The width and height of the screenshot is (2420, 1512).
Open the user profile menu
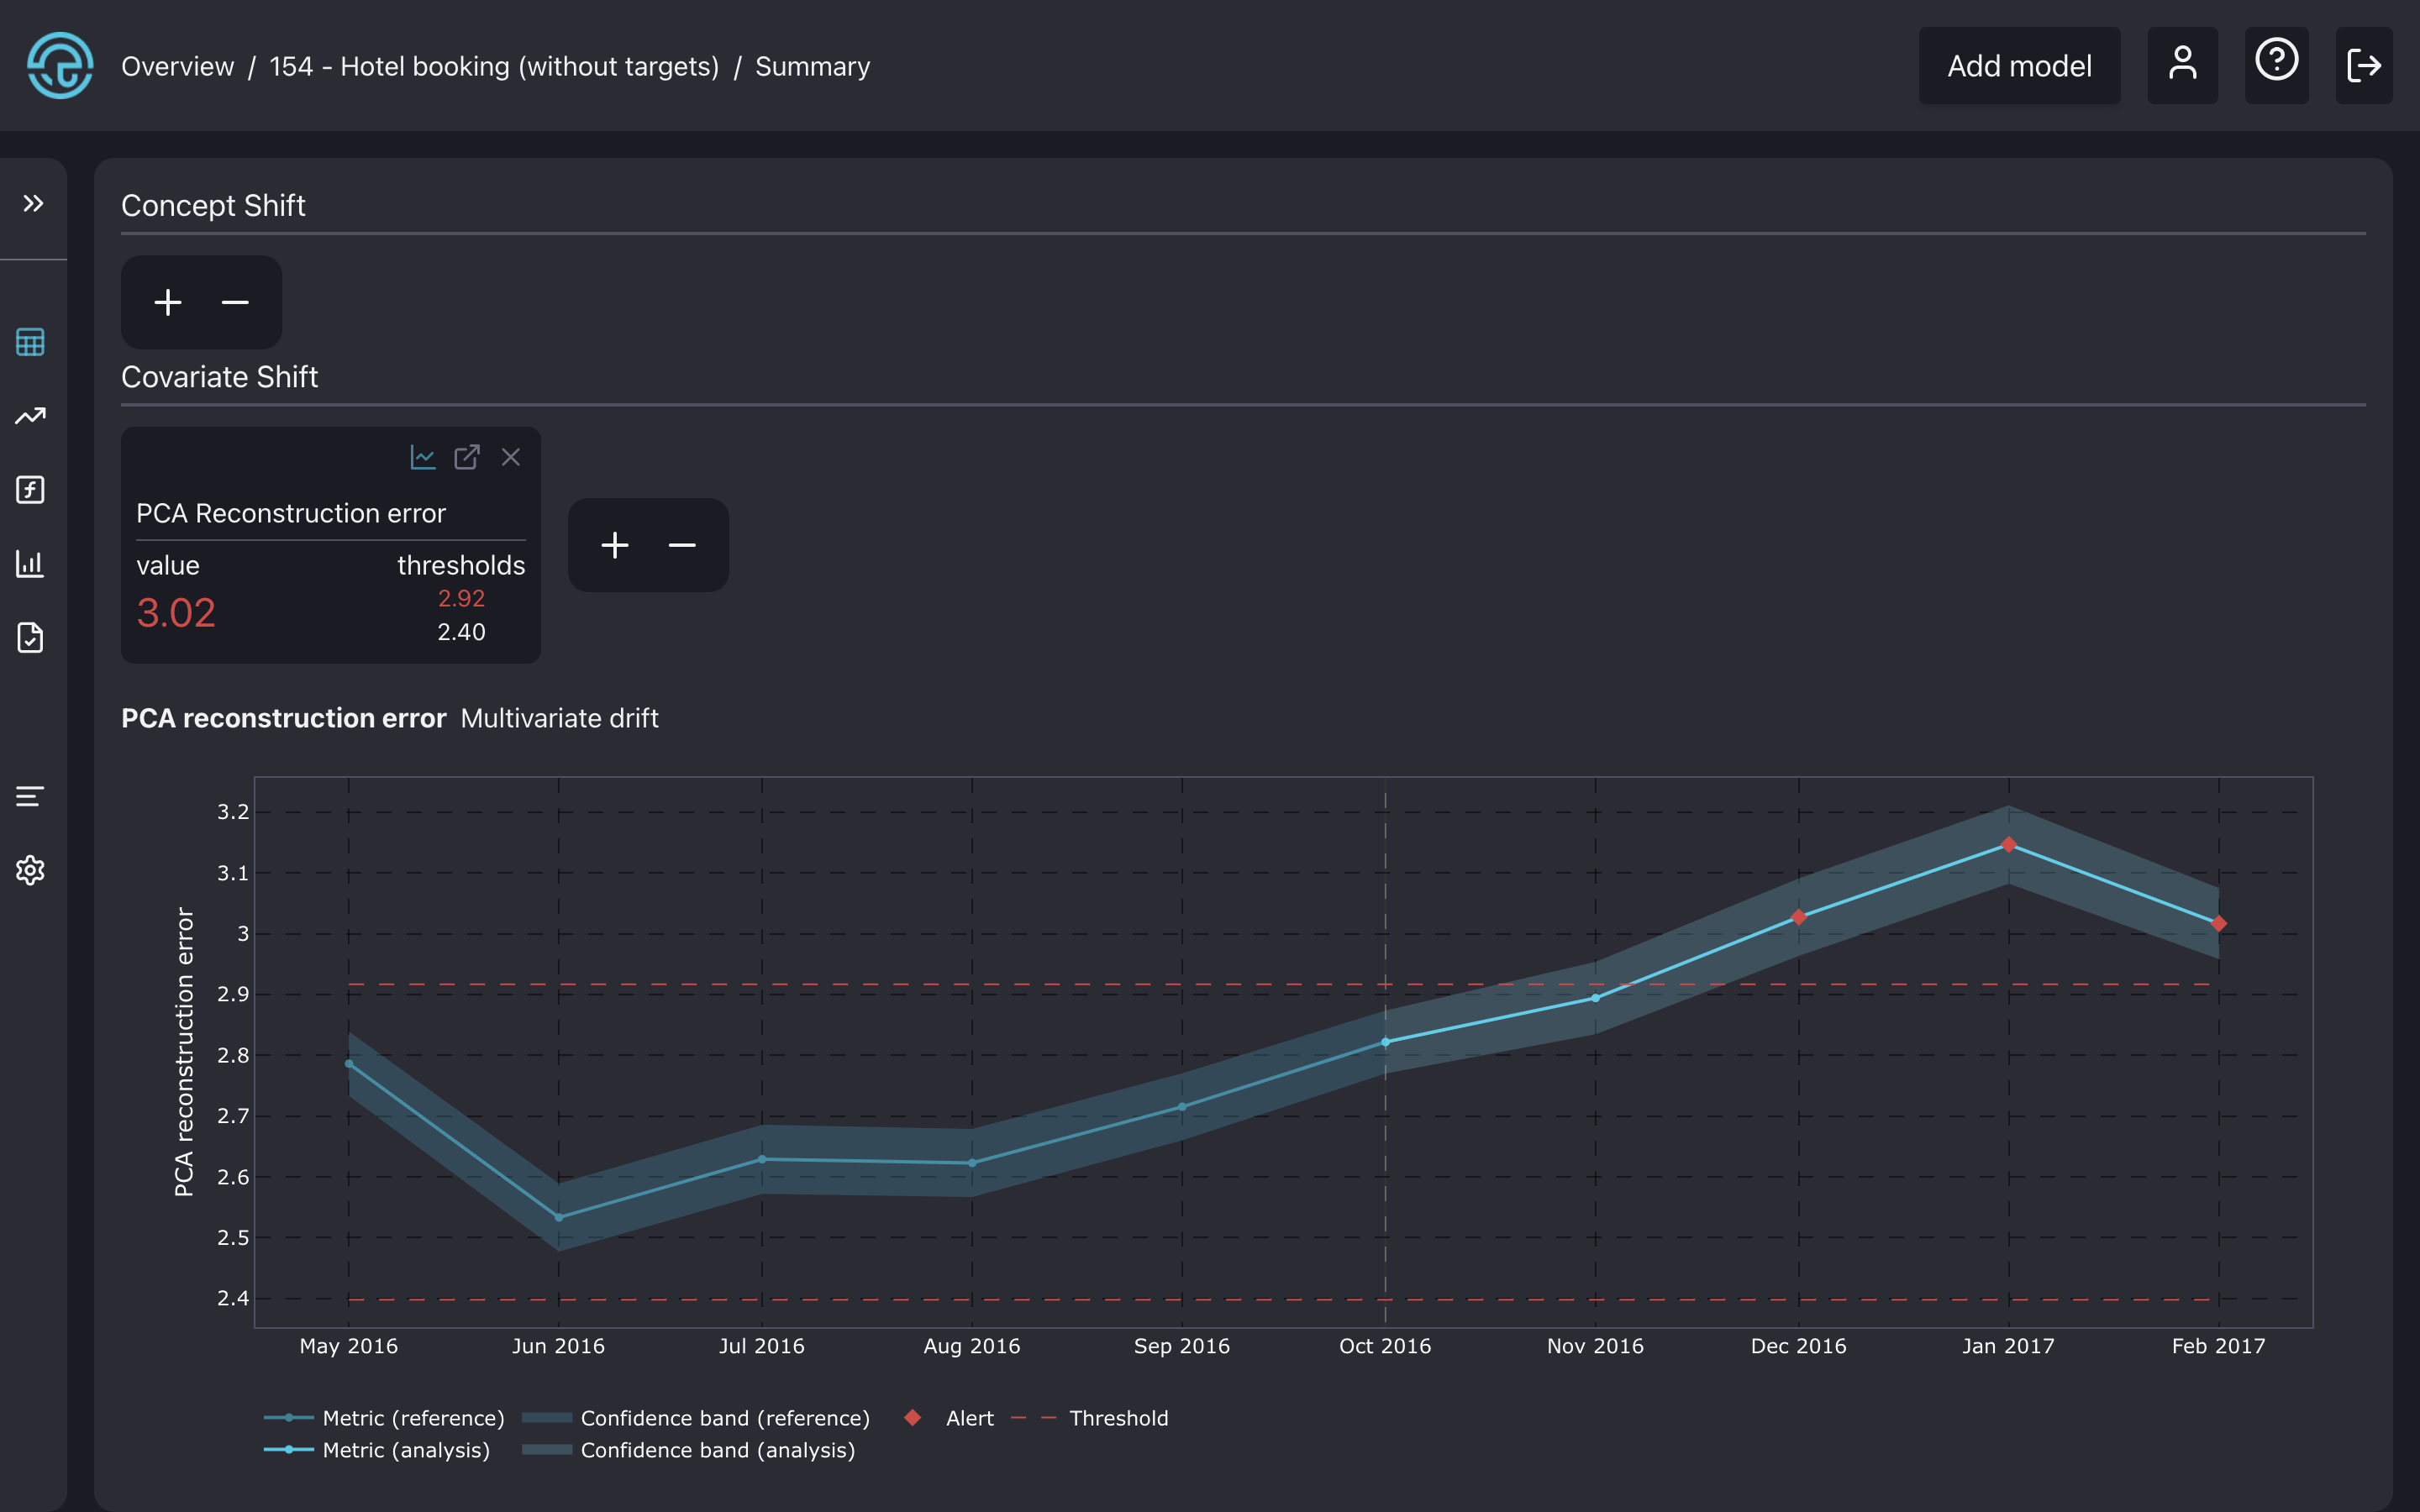point(2182,66)
